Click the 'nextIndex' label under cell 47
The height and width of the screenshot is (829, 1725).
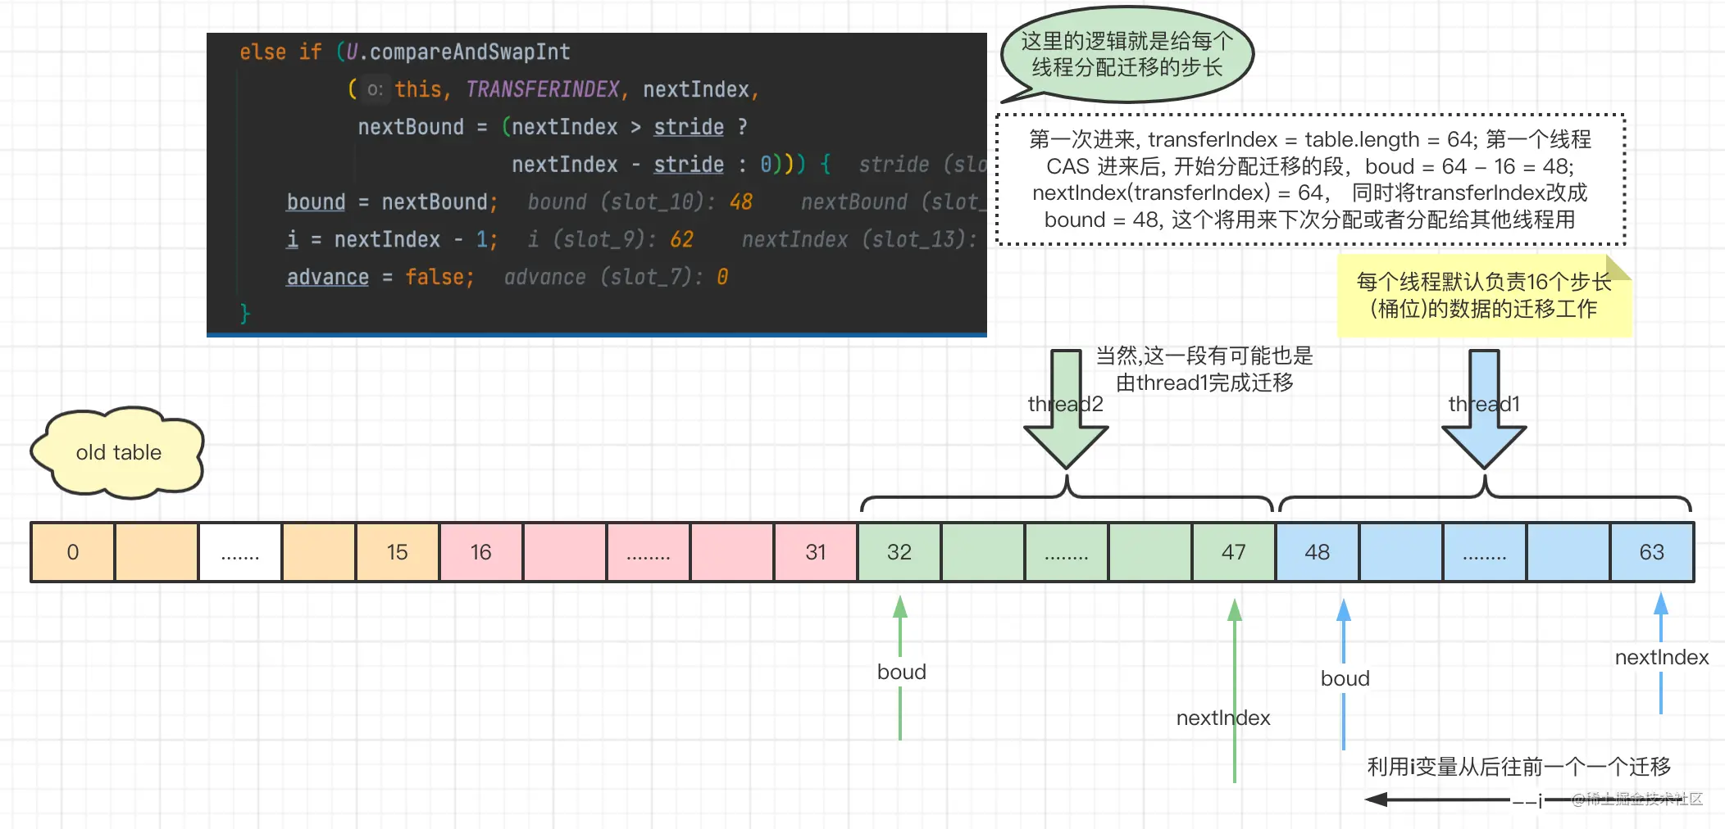[x=1223, y=718]
